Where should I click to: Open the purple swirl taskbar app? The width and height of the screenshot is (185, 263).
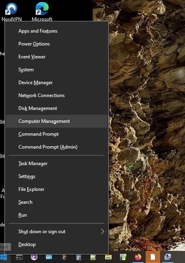(x=34, y=257)
